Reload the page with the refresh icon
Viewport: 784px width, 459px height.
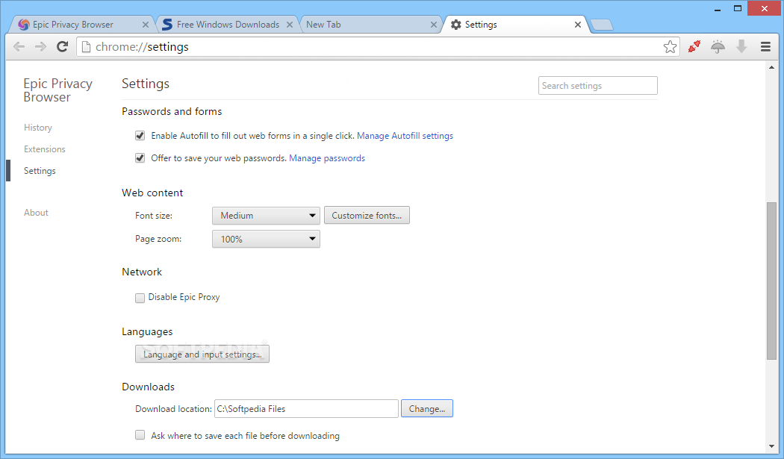click(x=62, y=47)
